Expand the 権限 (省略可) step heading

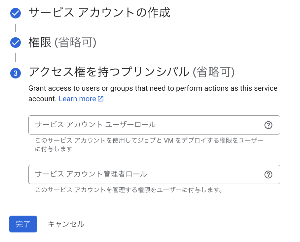[x=62, y=43]
